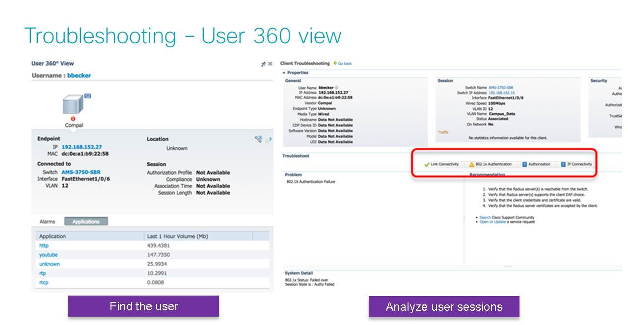The image size is (628, 325).
Task: Open the Authorization troubleshoot step
Action: pyautogui.click(x=536, y=164)
